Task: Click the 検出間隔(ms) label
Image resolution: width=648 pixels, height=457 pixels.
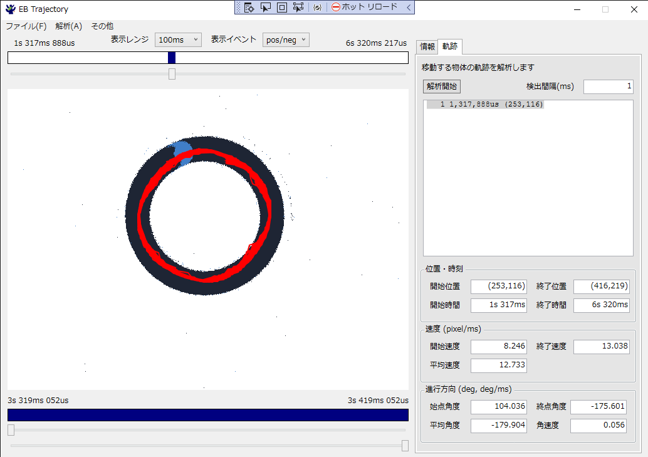Action: click(x=550, y=86)
